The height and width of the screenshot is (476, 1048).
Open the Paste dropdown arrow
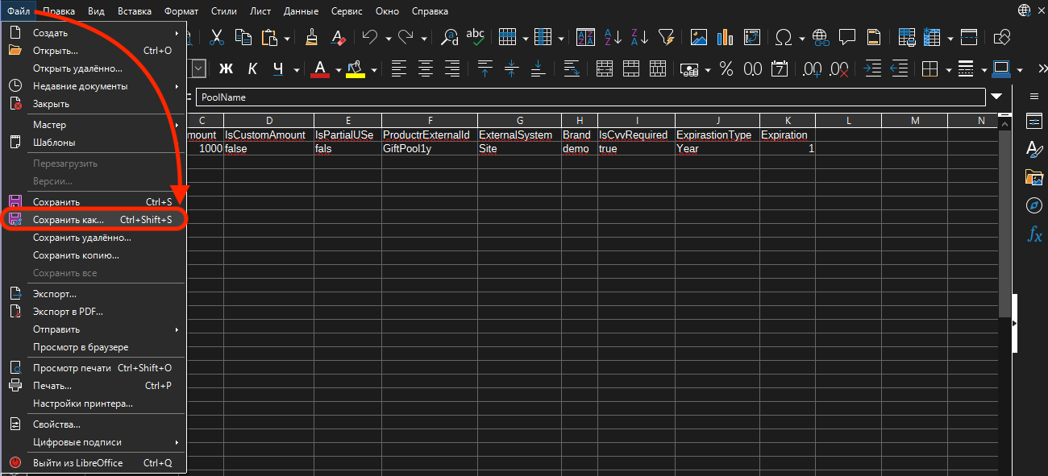(287, 38)
